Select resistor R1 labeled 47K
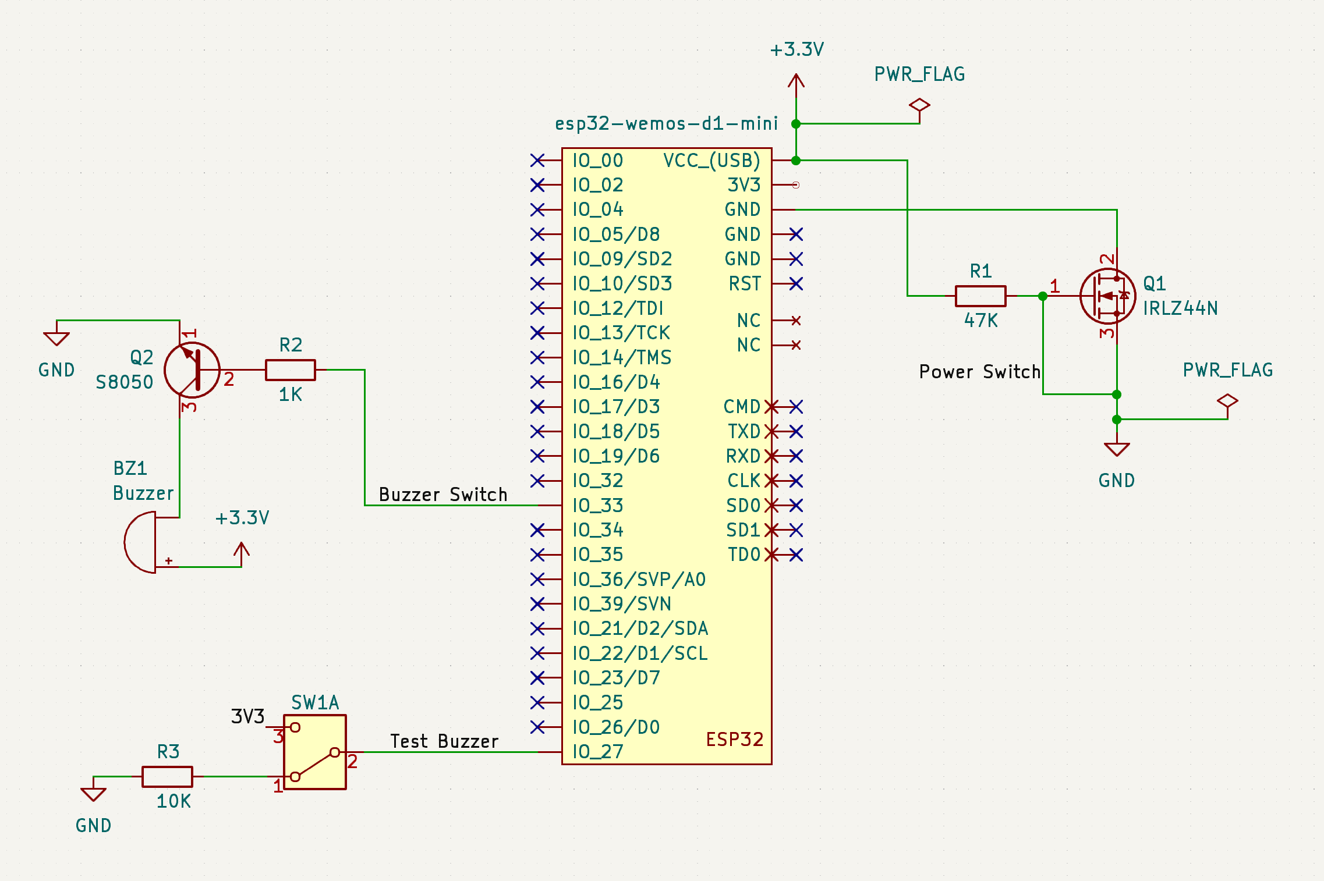This screenshot has width=1324, height=881. (x=980, y=296)
